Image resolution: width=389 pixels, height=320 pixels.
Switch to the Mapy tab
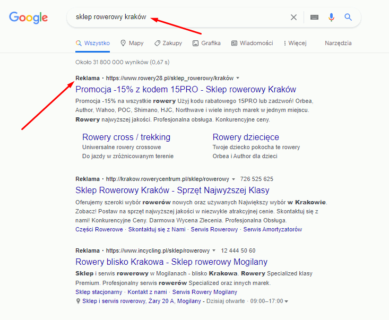[132, 43]
